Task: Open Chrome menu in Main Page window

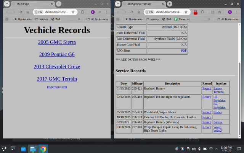Action: pos(106,12)
